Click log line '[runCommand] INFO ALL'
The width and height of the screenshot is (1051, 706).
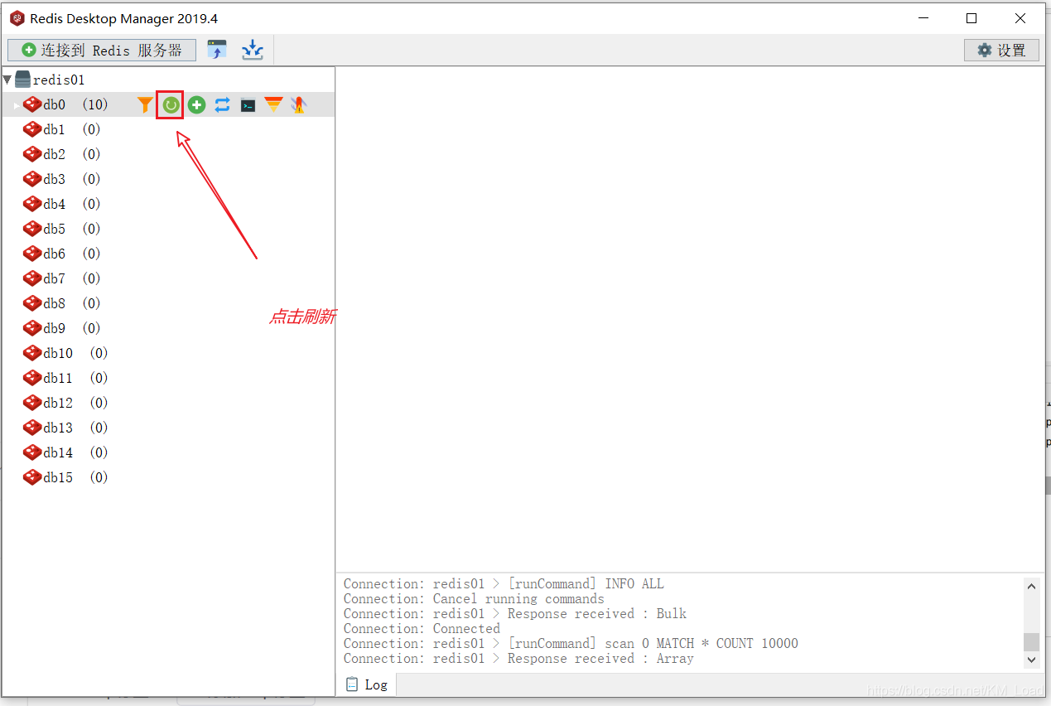coord(504,584)
